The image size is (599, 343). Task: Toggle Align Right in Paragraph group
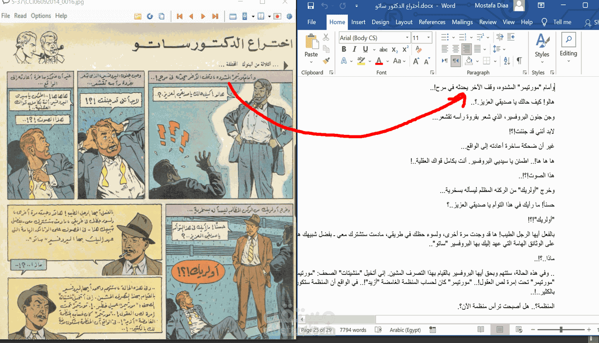466,49
